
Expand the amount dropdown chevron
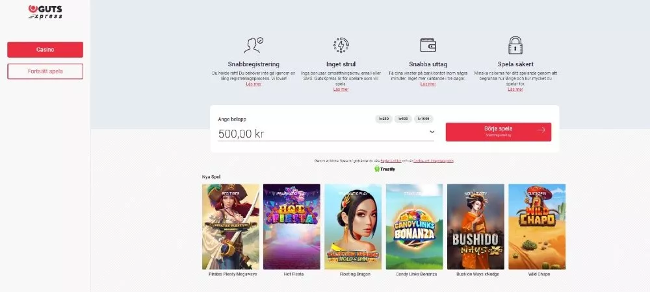(432, 132)
